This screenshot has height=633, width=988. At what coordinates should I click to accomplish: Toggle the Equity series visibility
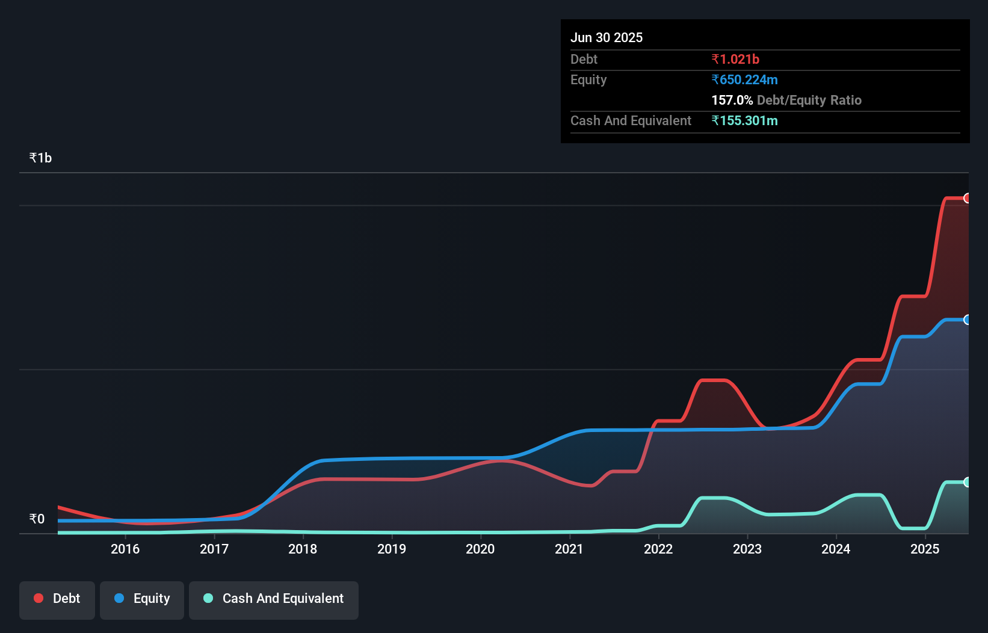point(141,600)
